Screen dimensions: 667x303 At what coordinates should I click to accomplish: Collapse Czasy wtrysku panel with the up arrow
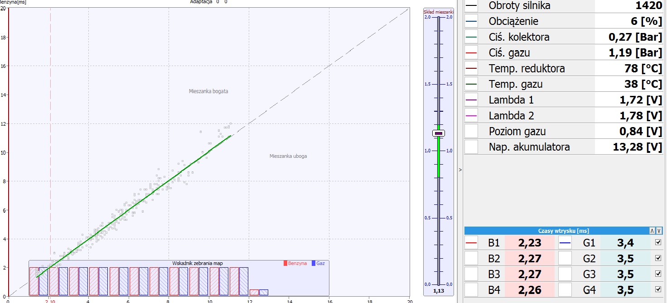(x=652, y=231)
